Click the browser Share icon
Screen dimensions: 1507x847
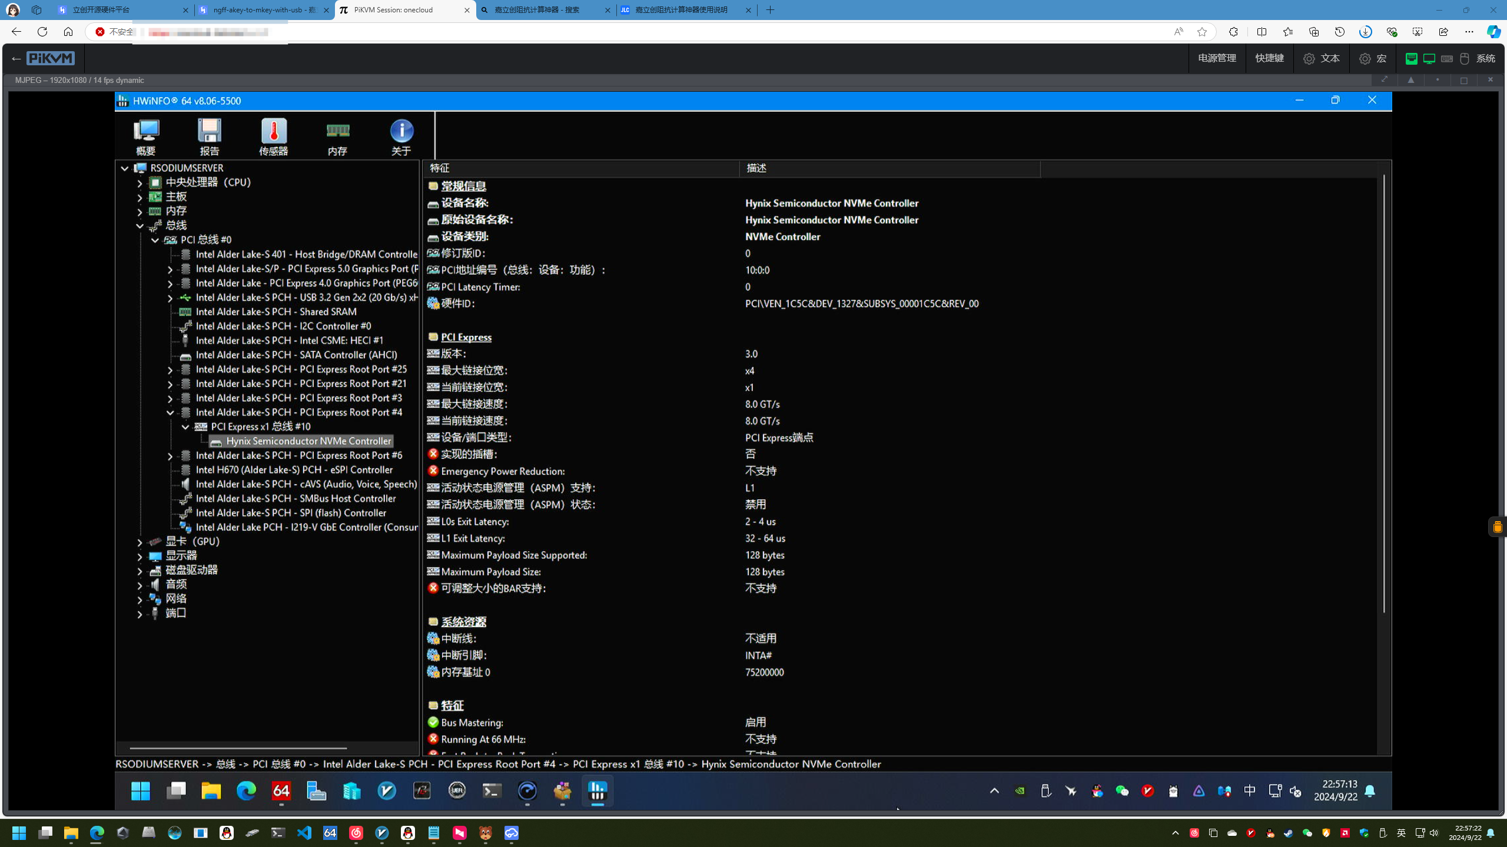(x=1443, y=32)
